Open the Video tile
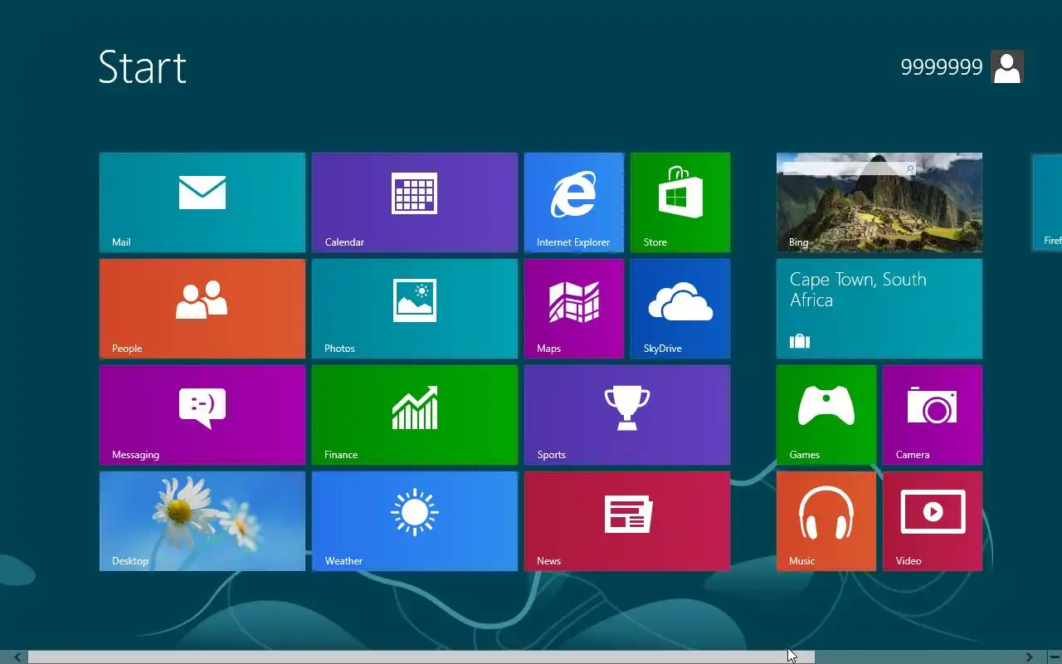This screenshot has height=664, width=1062. click(x=933, y=521)
